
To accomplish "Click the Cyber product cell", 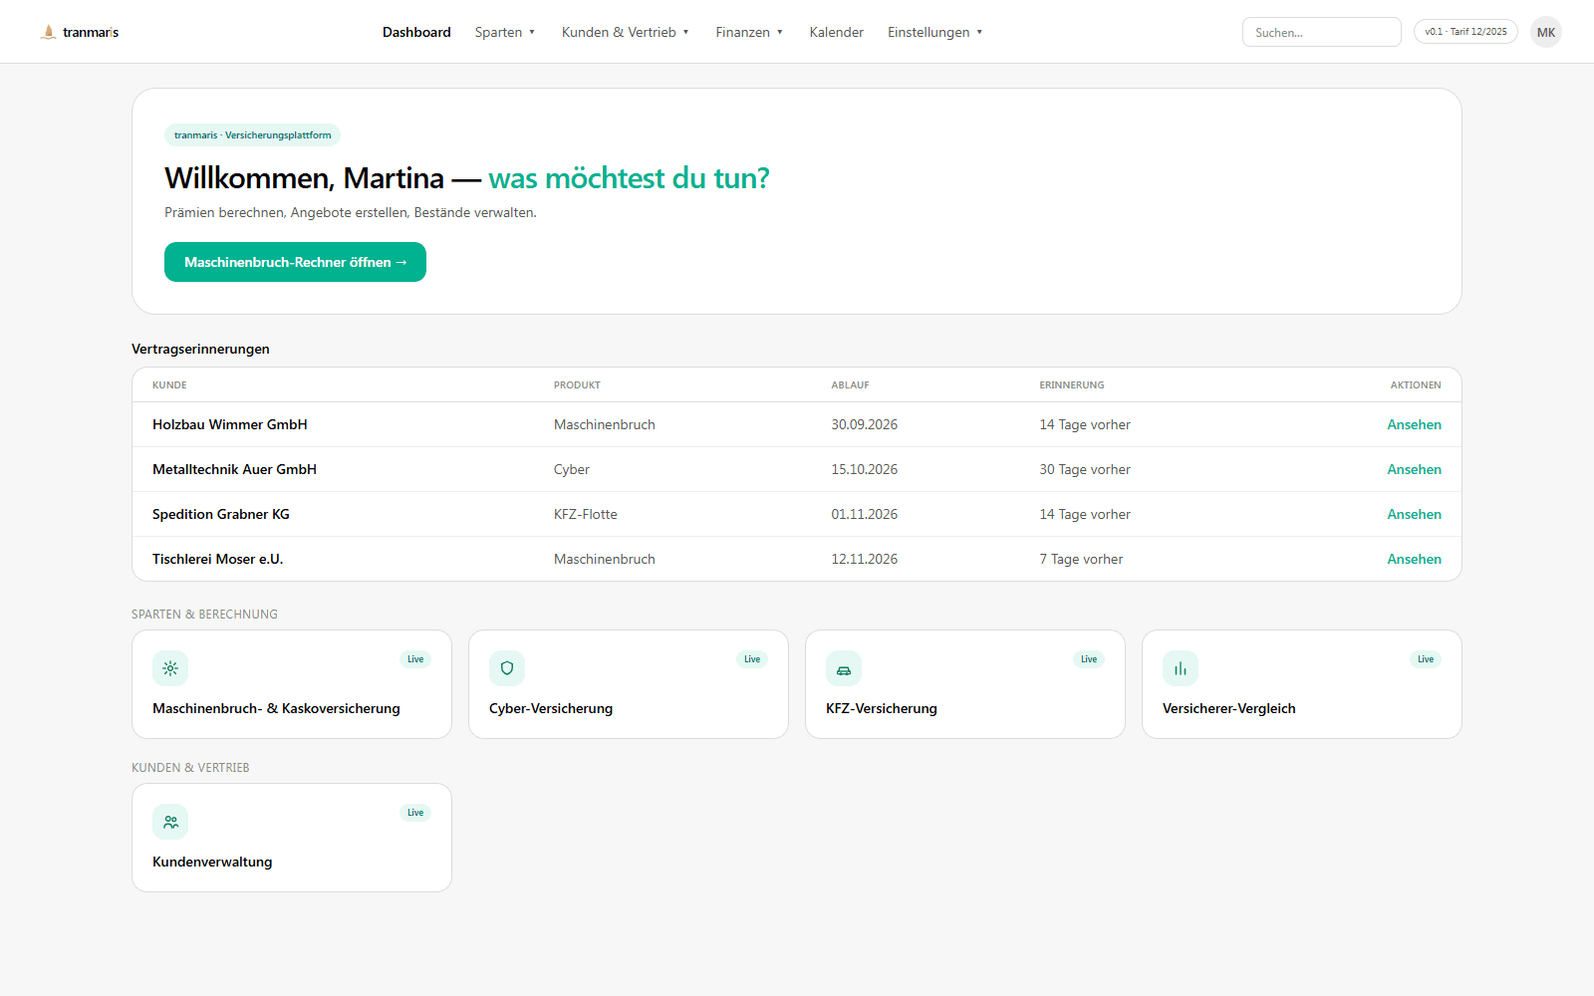I will pos(572,469).
